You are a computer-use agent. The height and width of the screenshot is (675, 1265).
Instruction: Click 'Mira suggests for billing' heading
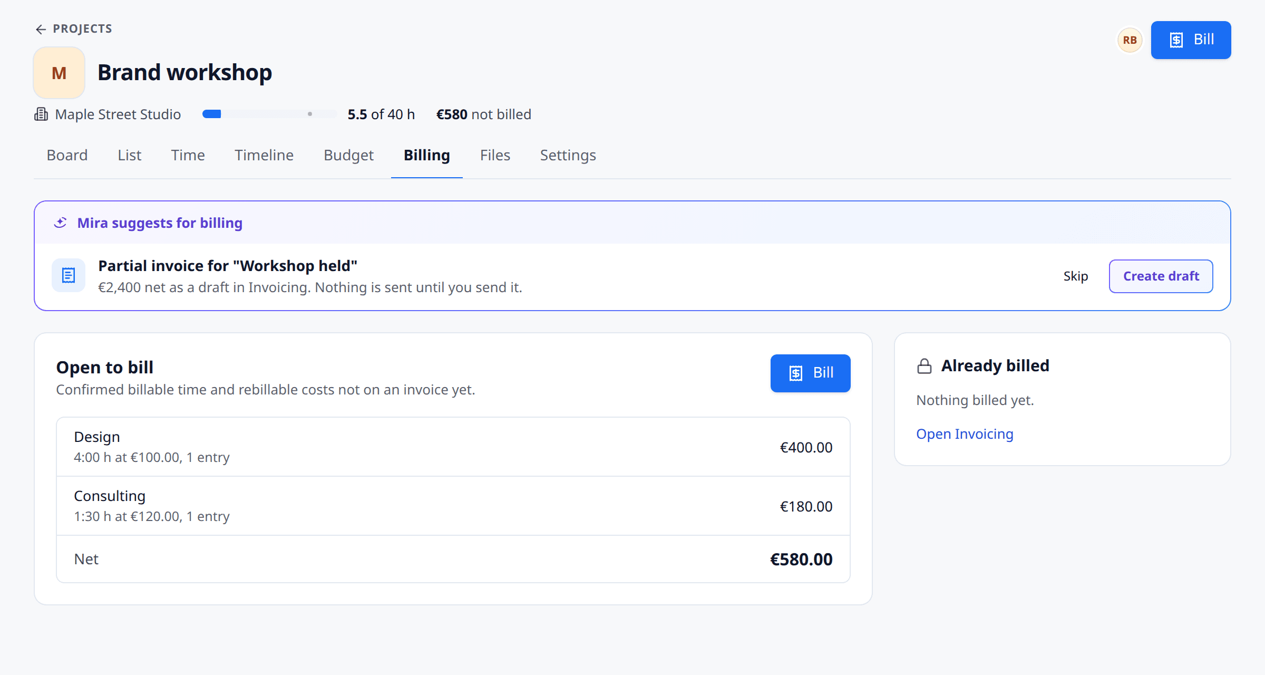pos(160,223)
